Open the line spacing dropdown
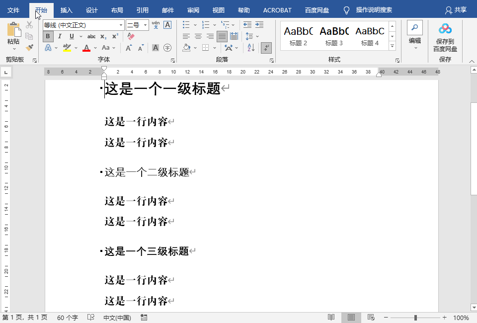 (x=252, y=36)
